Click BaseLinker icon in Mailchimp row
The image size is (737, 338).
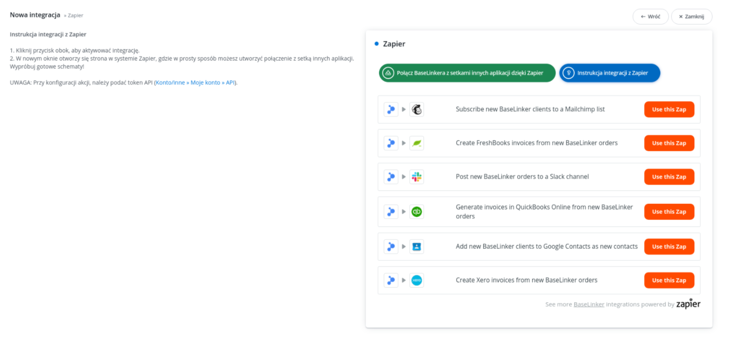pos(391,110)
